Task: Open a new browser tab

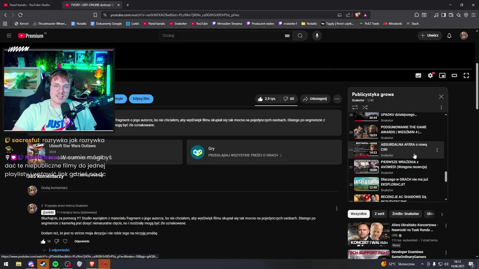Action: [128, 5]
